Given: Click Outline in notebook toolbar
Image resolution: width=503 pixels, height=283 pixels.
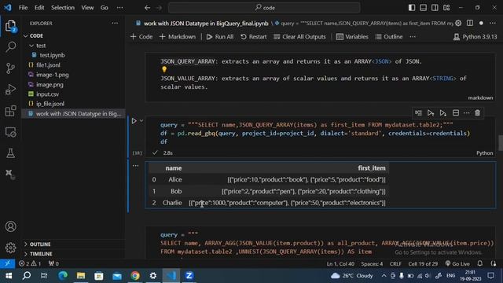Looking at the screenshot, I should (389, 37).
